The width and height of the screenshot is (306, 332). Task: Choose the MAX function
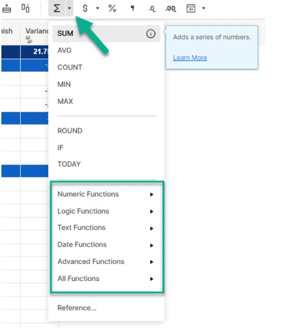(x=106, y=101)
